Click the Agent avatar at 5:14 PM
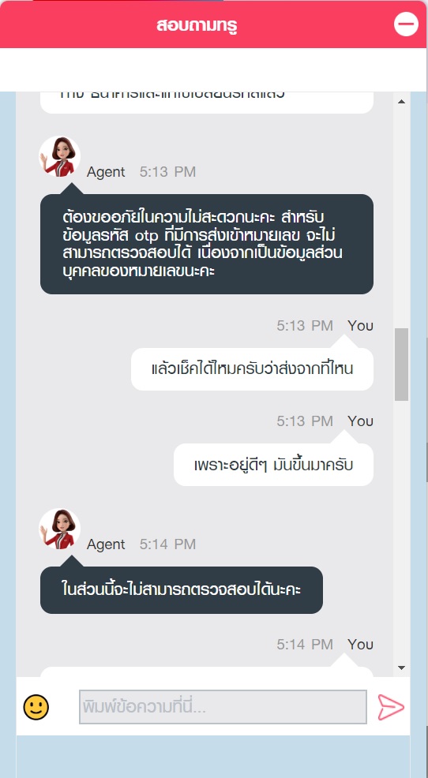Viewport: 428px width, 778px height. pyautogui.click(x=59, y=529)
